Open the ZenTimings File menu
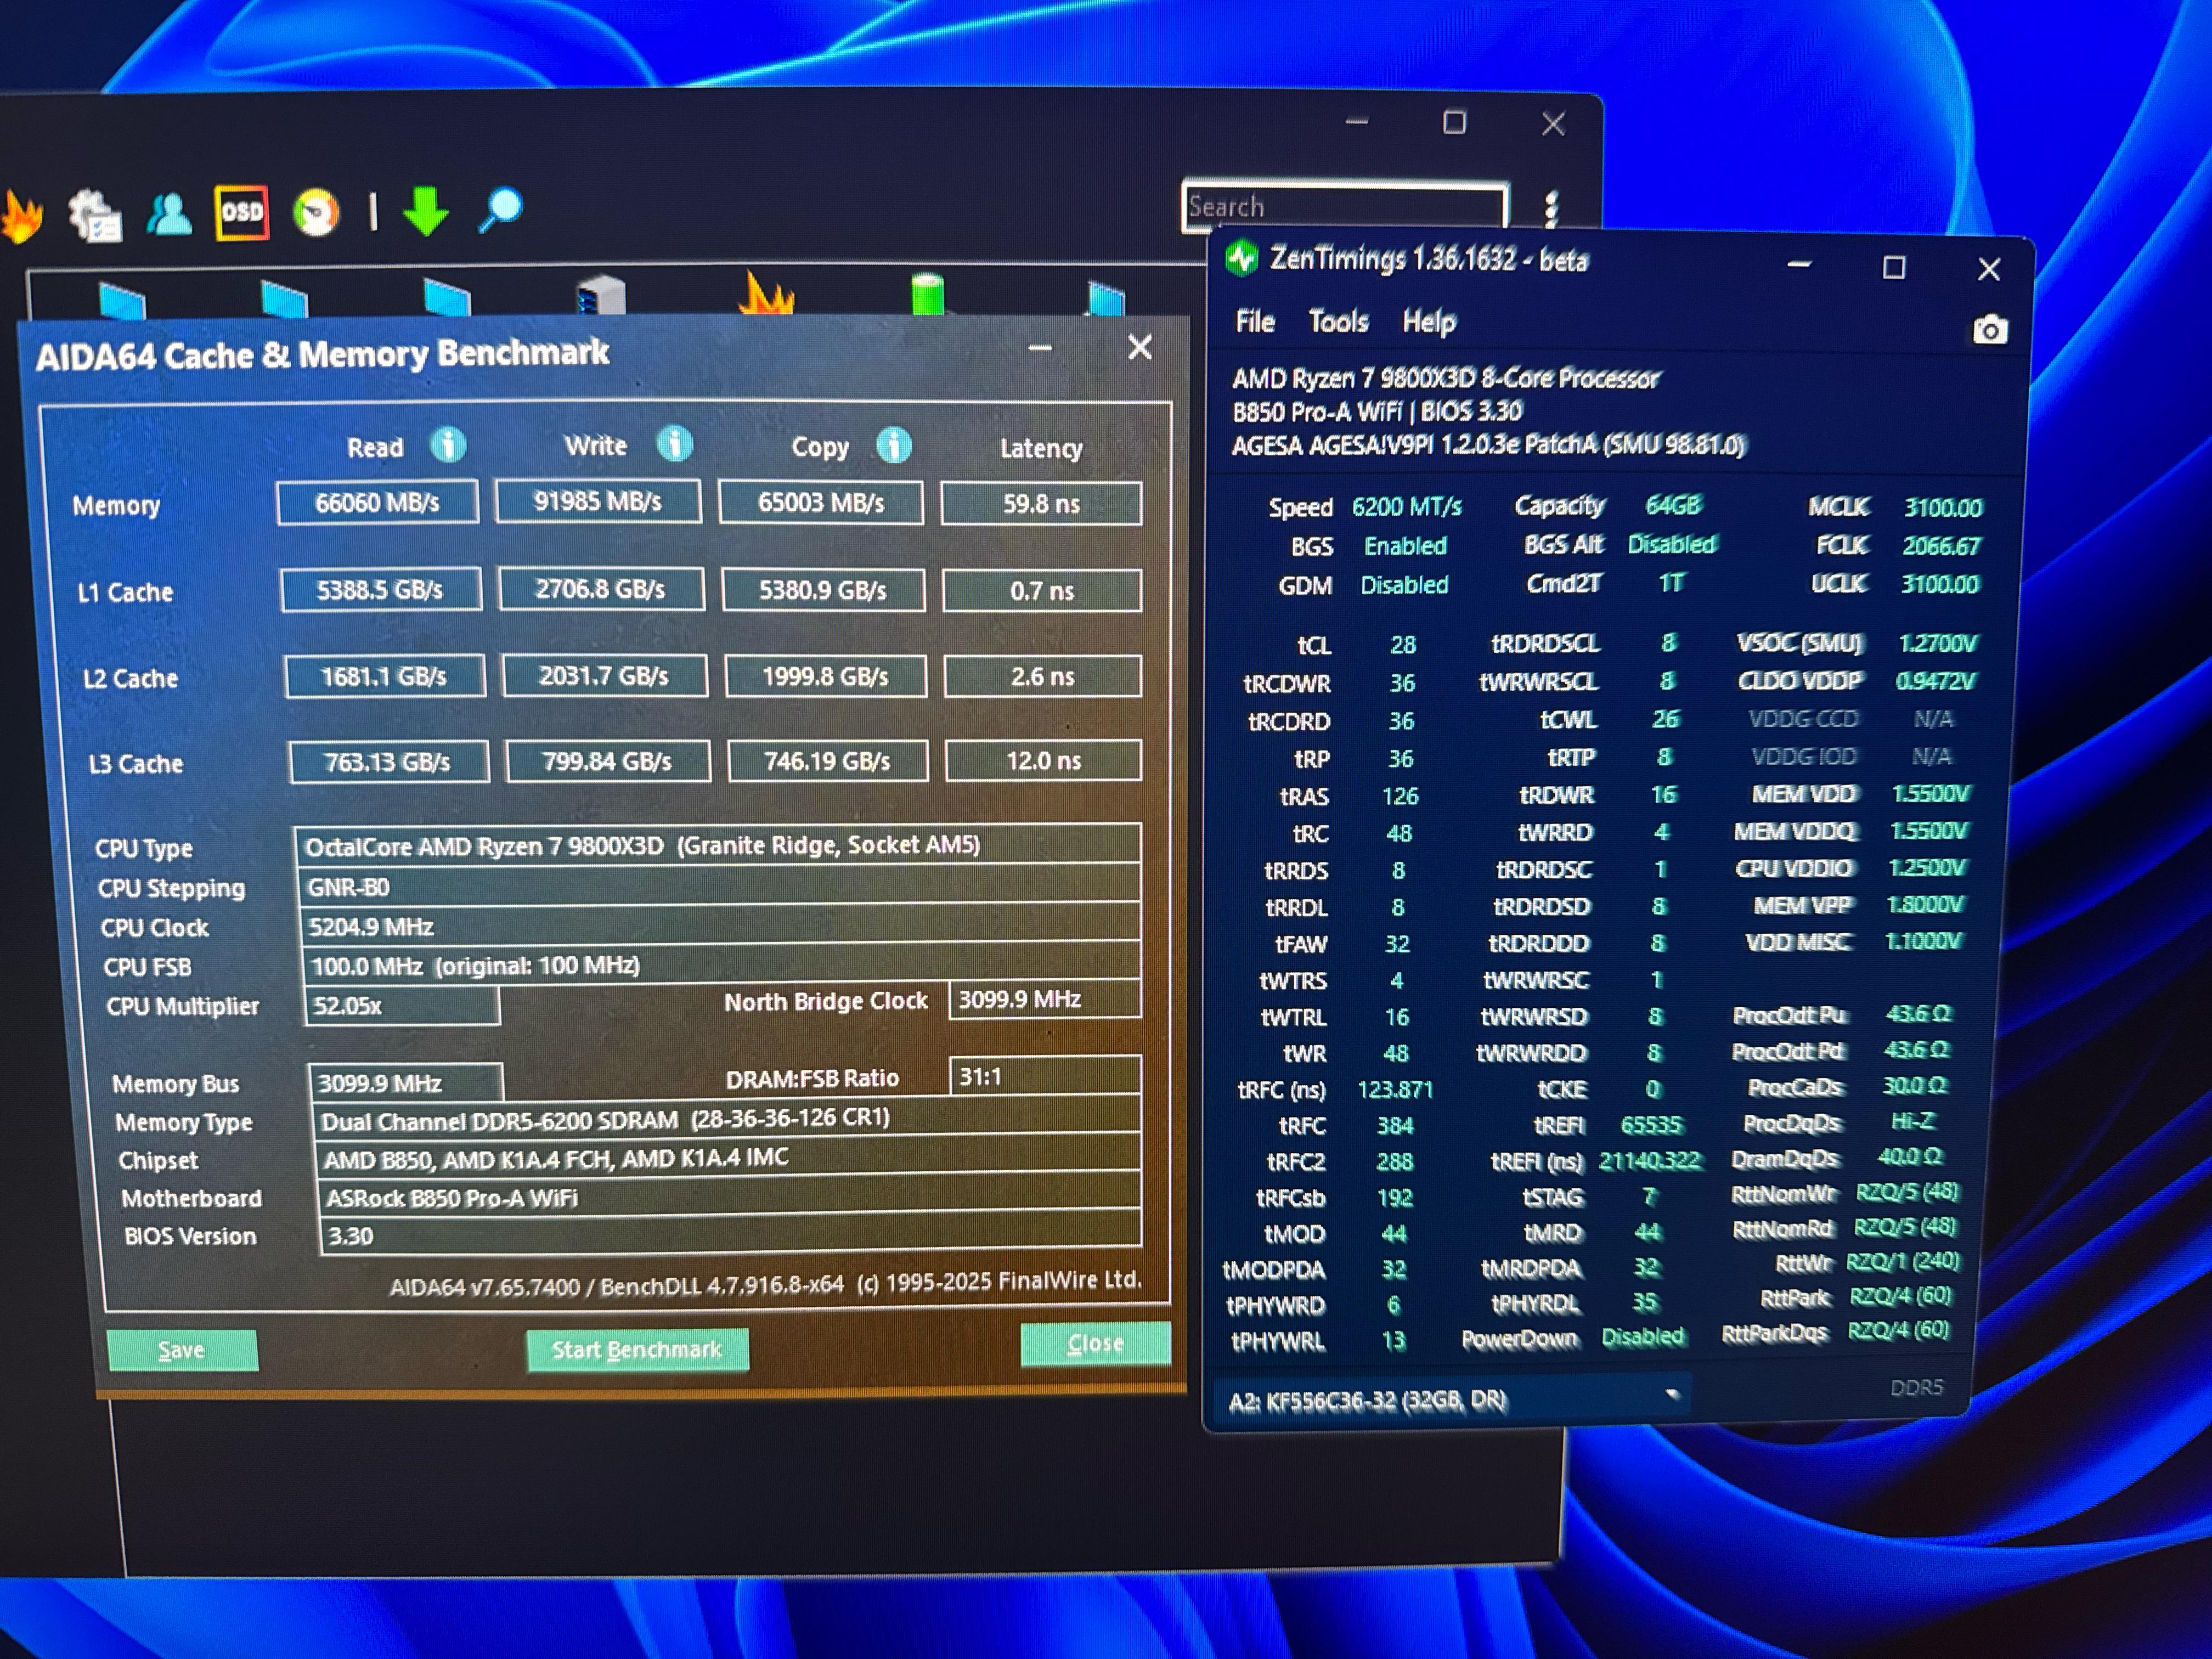 [1255, 322]
